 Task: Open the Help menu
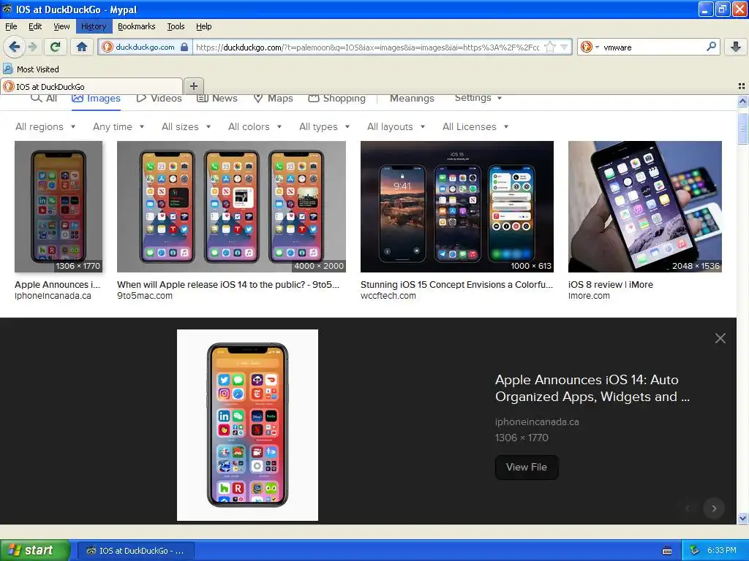point(203,26)
